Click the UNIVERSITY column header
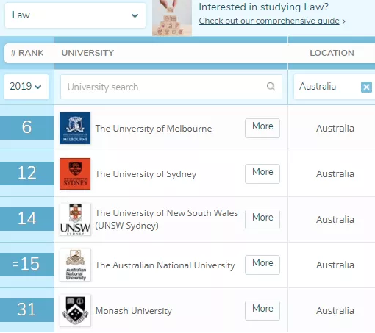Image resolution: width=375 pixels, height=333 pixels. [x=87, y=53]
